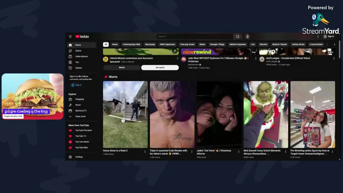Open Shopping under Explore
The height and width of the screenshot is (193, 343).
point(81,99)
